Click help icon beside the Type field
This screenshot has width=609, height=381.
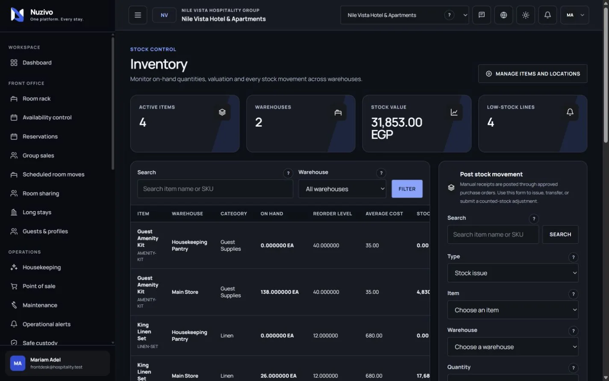click(573, 257)
